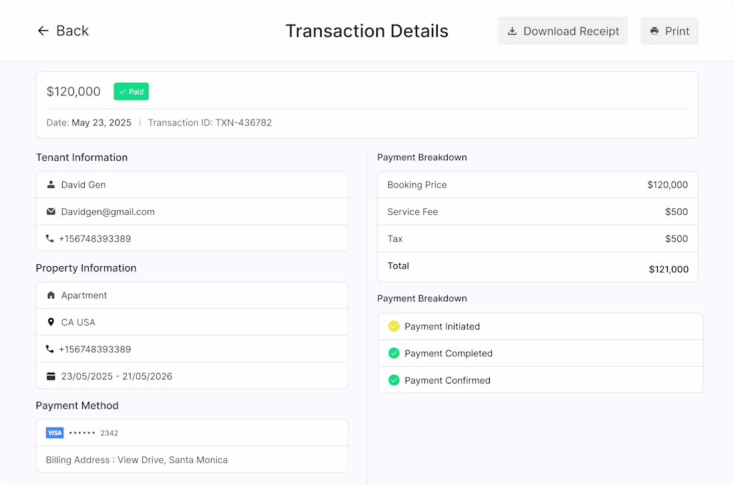Click the location pin icon beside CA USA

(x=51, y=322)
